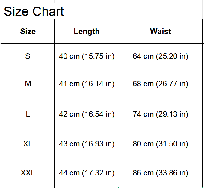Click the cell for size L
The width and height of the screenshot is (204, 188).
pyautogui.click(x=28, y=114)
